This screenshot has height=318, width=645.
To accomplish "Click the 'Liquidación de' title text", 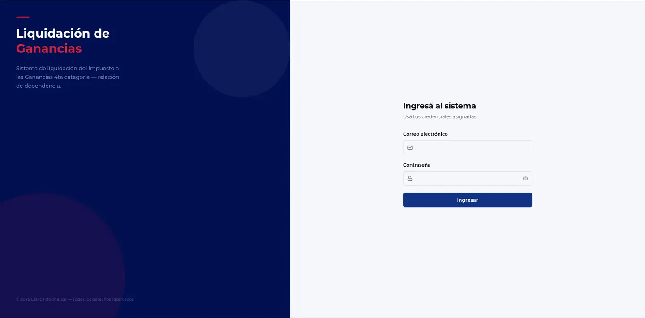I will [63, 33].
